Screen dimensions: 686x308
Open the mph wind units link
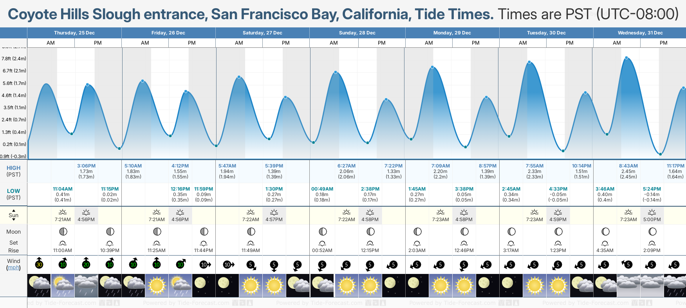click(x=14, y=268)
